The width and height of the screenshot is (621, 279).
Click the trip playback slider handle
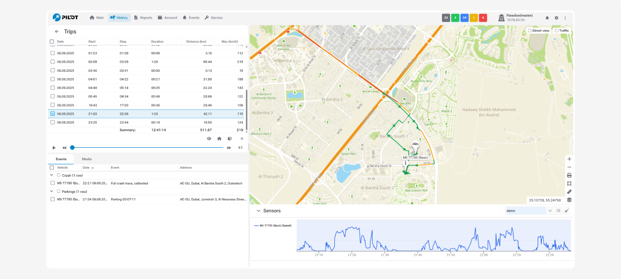pyautogui.click(x=72, y=148)
